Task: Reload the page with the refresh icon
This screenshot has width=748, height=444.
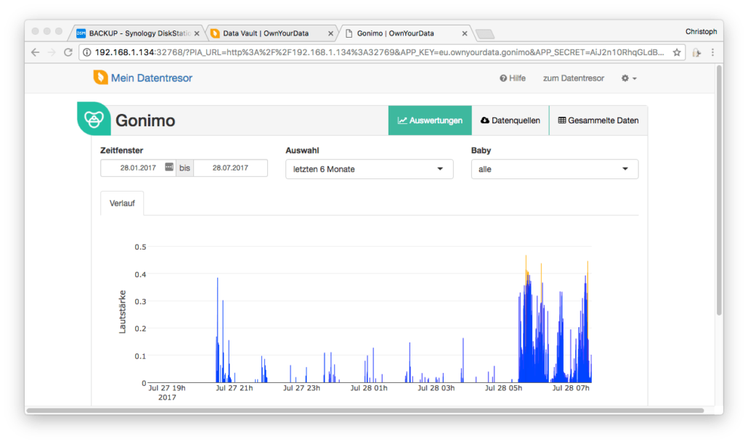Action: pyautogui.click(x=69, y=52)
